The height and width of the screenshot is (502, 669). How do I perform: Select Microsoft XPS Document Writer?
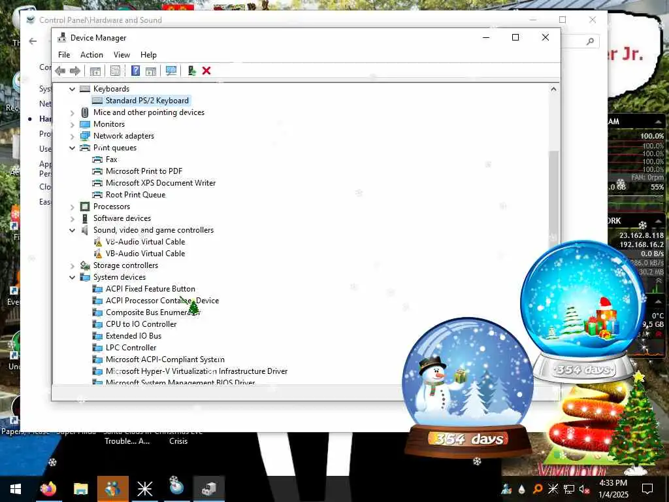(161, 183)
